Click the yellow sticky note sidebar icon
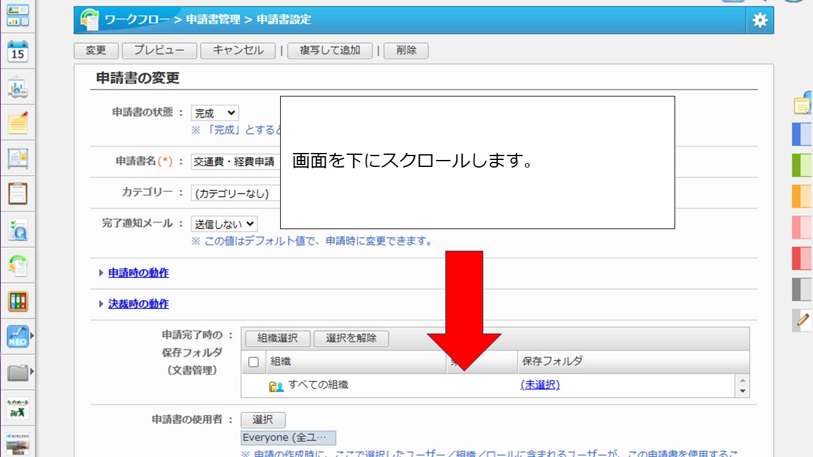Screen dimensions: 813x457 (18, 123)
